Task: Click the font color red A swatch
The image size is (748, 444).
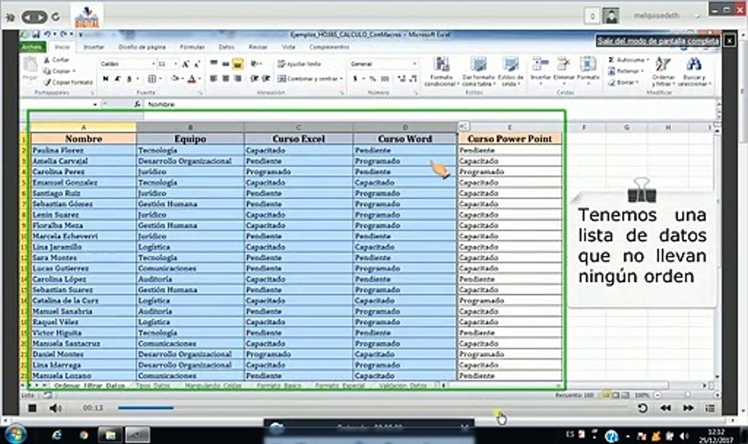Action: 191,79
